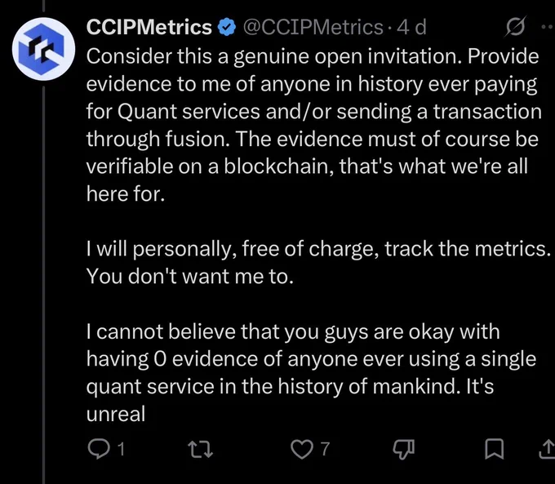This screenshot has width=555, height=484.
Task: Click the blue verified badge
Action: coord(227,27)
